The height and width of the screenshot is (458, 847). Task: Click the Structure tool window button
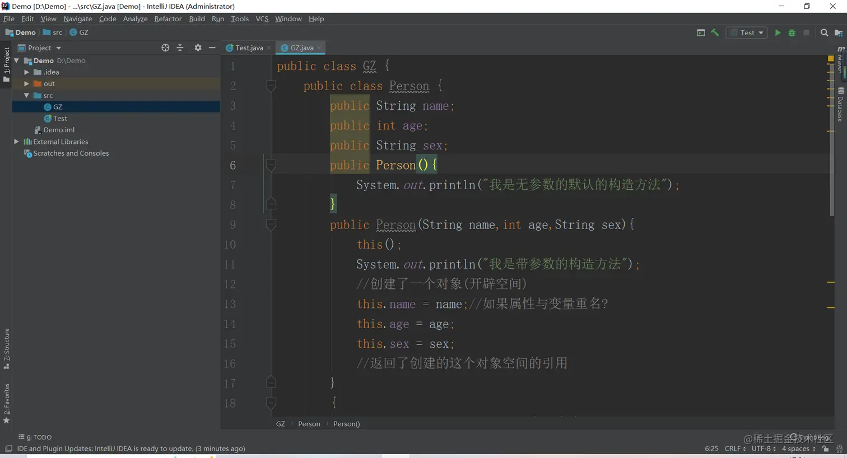click(7, 348)
